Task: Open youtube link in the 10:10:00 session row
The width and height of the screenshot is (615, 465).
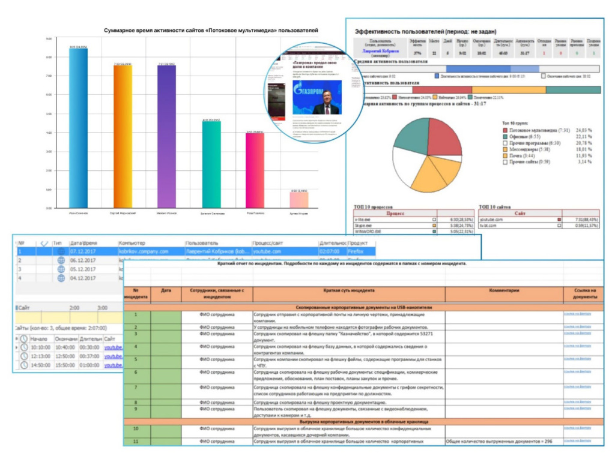Action: click(112, 347)
